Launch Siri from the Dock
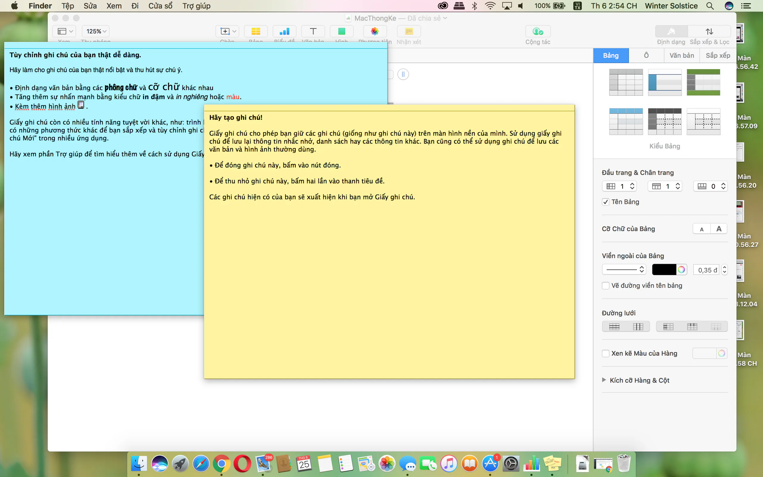This screenshot has height=477, width=763. point(159,463)
